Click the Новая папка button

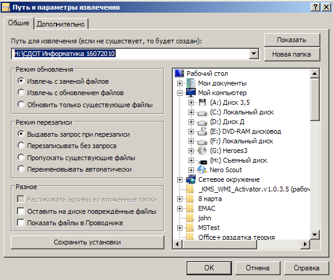tap(292, 54)
